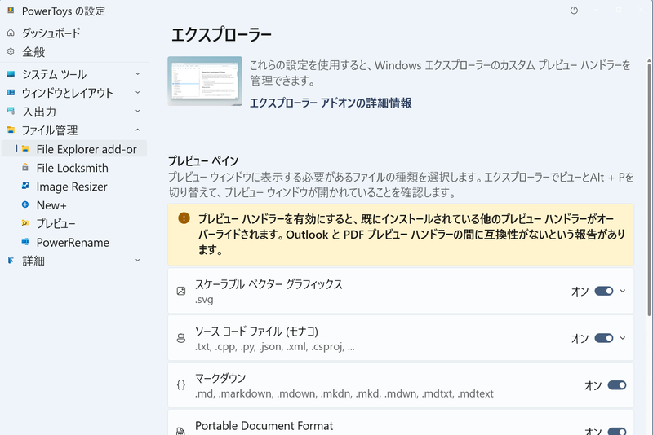
Task: Click the Peek (プレビュー) icon in sidebar
Action: pos(25,223)
